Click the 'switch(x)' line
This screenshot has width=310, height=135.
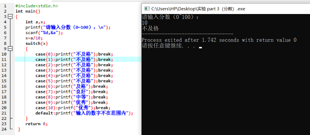point(37,43)
